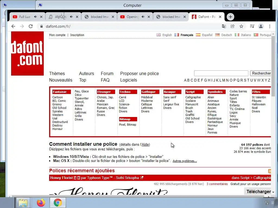Open Mon compte link
Viewport: 278px width, 208px height.
click(x=57, y=35)
